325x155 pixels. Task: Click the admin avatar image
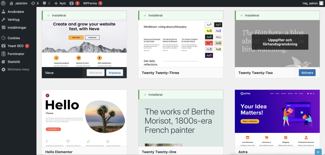321,3
